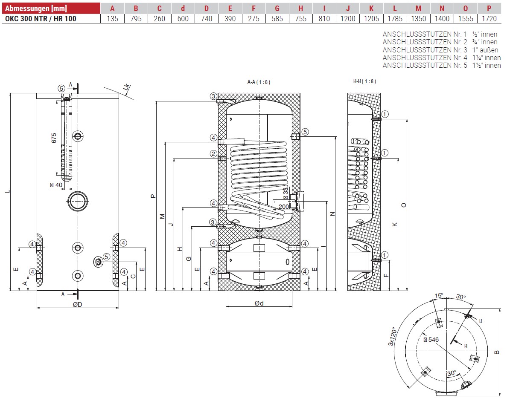507x398 pixels.
Task: Select the table value 1720
Action: (489, 19)
